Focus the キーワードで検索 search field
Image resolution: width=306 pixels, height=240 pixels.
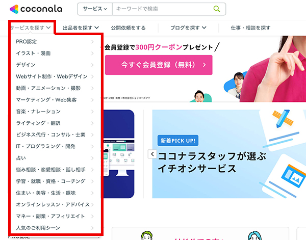coord(163,9)
